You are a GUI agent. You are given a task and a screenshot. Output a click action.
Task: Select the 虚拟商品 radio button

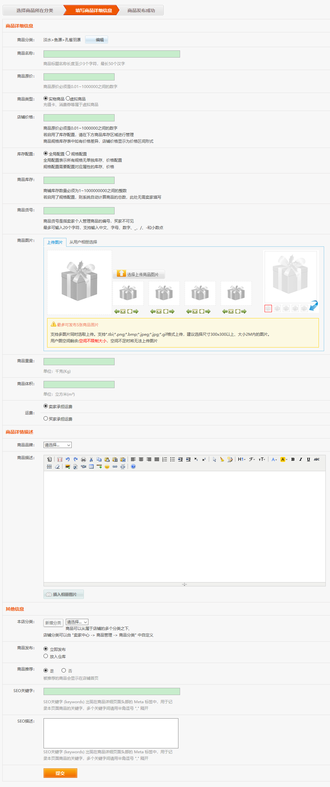(68, 98)
